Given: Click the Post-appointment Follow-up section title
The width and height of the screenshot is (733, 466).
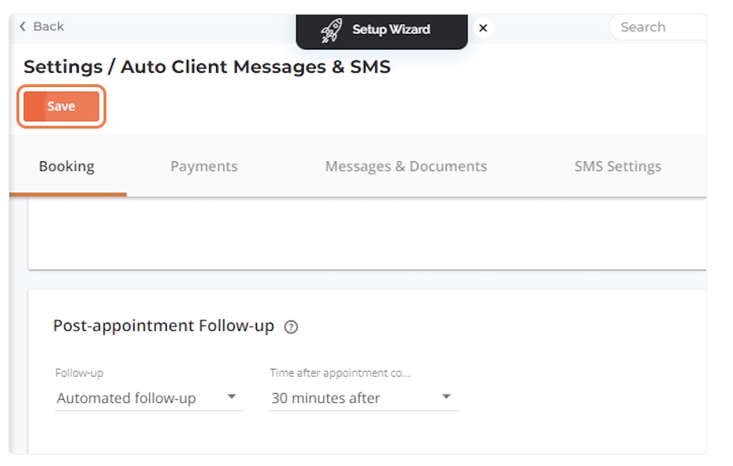Looking at the screenshot, I should pyautogui.click(x=163, y=326).
